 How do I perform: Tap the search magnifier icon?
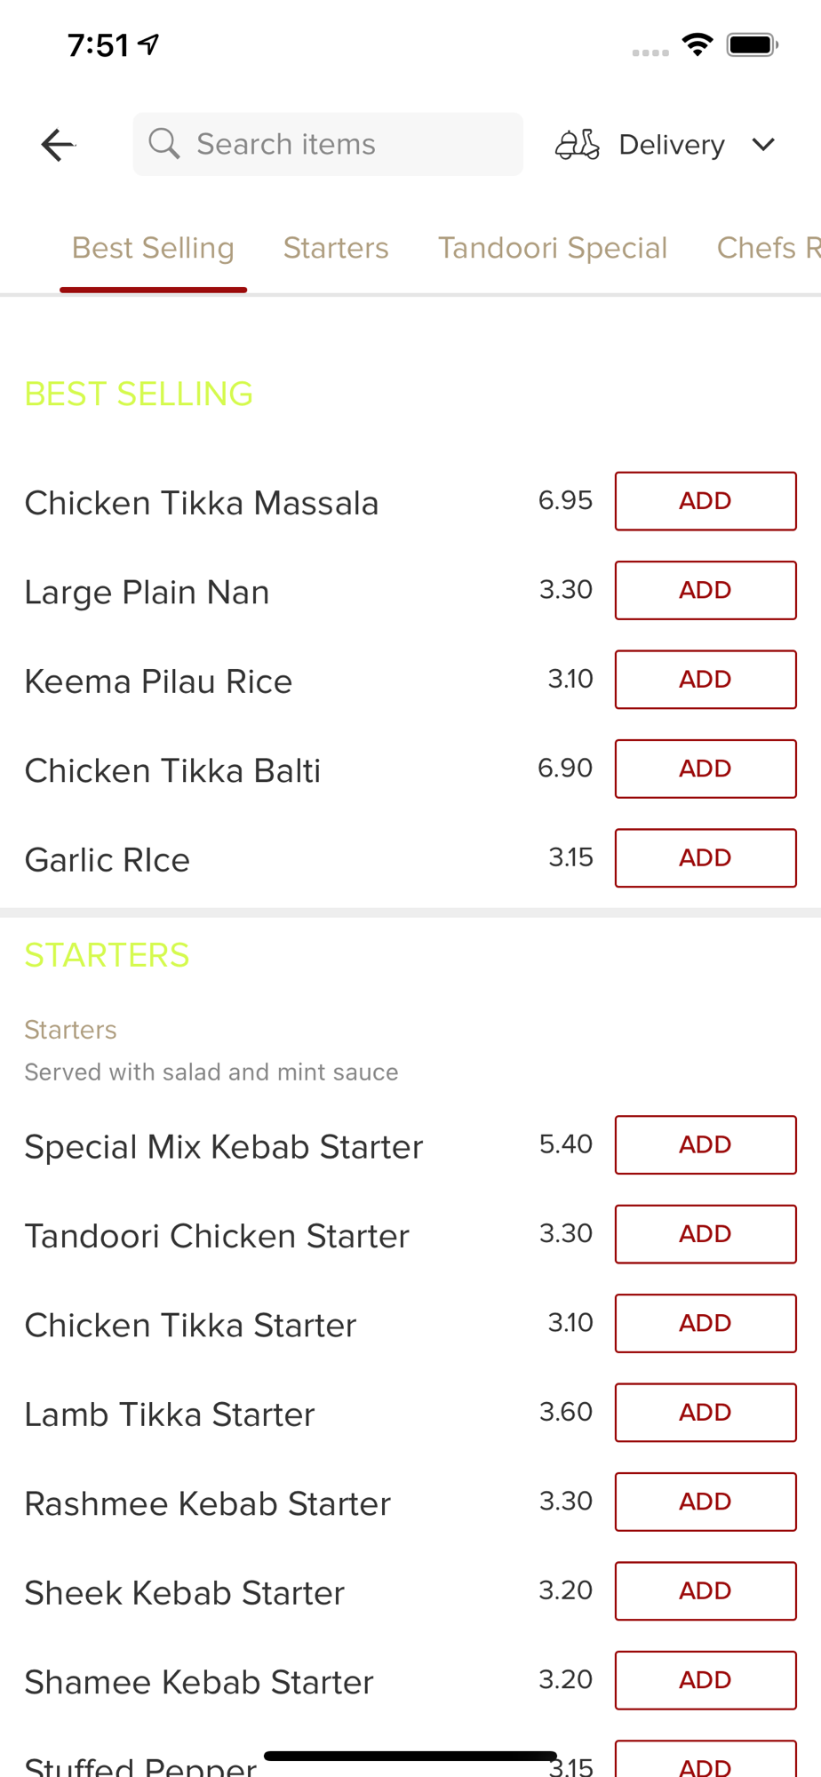(164, 143)
